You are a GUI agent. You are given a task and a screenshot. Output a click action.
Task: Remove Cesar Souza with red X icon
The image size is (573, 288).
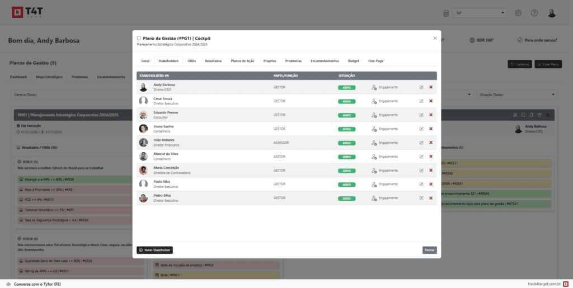pos(430,101)
